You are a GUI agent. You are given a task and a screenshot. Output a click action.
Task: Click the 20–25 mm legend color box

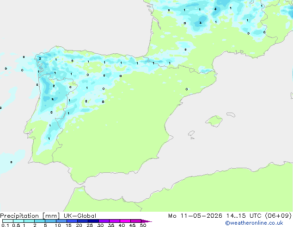(x=83, y=221)
